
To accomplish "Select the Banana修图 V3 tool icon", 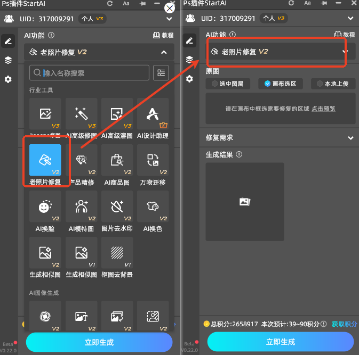I will [x=45, y=114].
